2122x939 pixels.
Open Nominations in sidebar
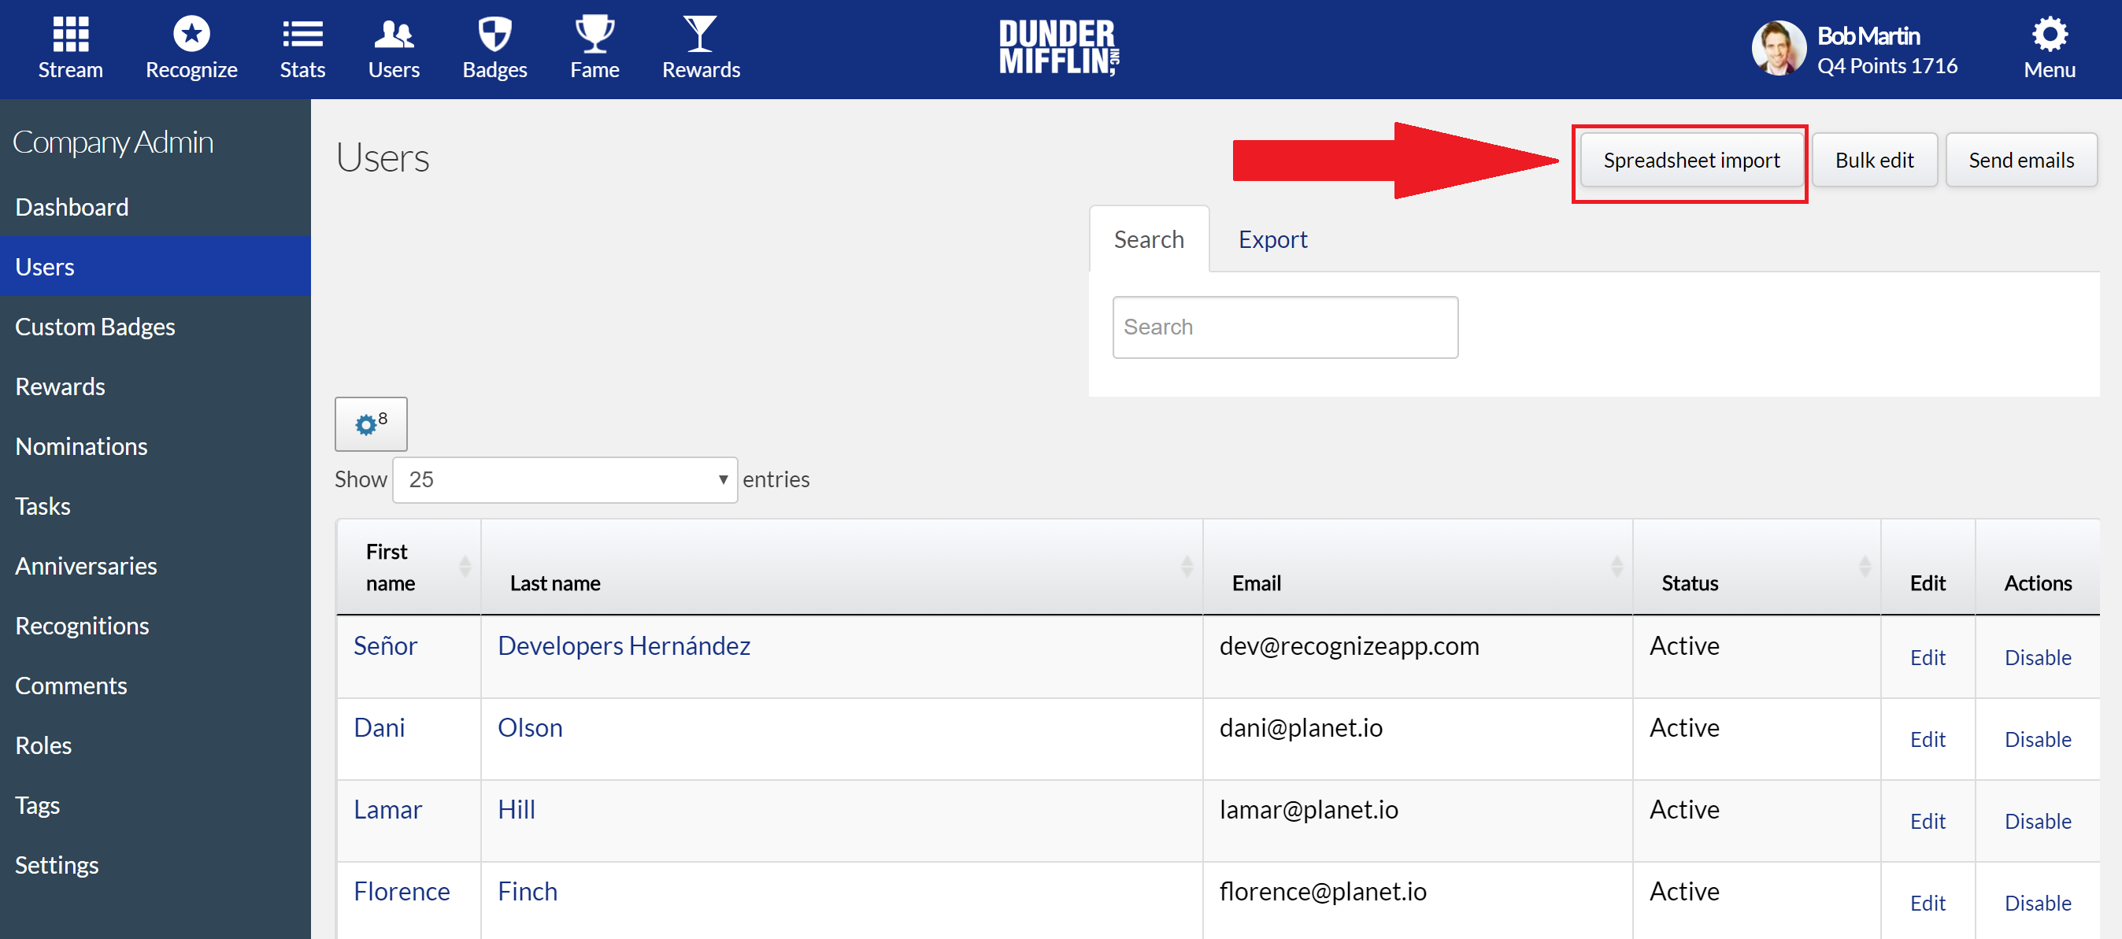coord(155,446)
